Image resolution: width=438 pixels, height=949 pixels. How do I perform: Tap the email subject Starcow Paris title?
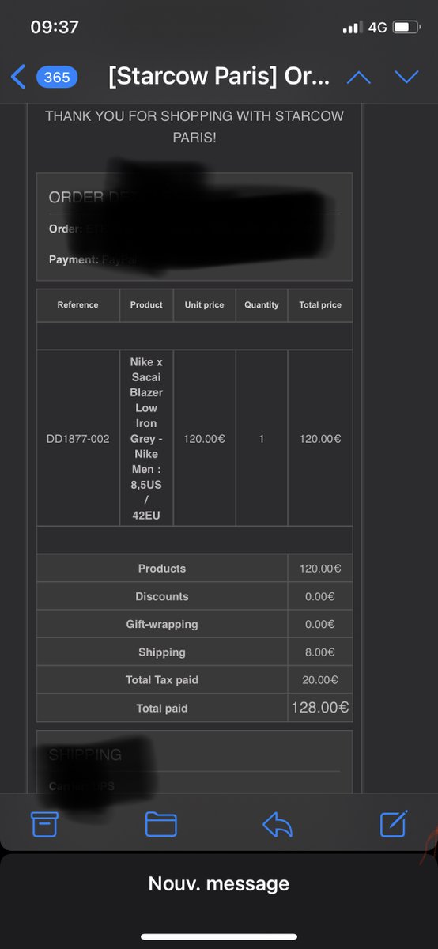coord(218,77)
